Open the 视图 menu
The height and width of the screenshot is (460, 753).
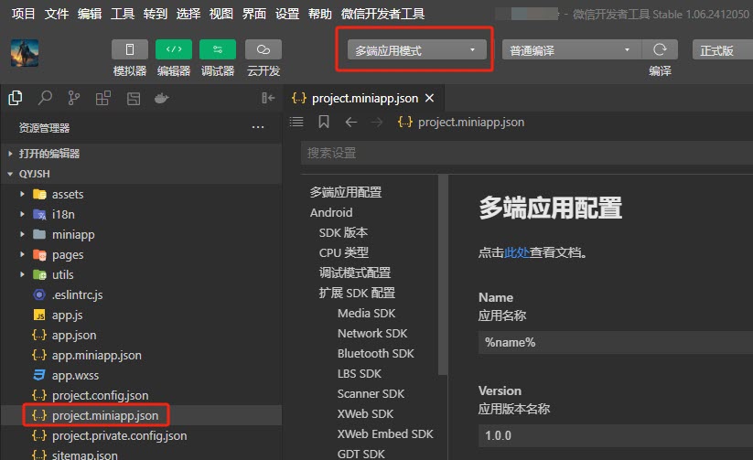click(221, 14)
